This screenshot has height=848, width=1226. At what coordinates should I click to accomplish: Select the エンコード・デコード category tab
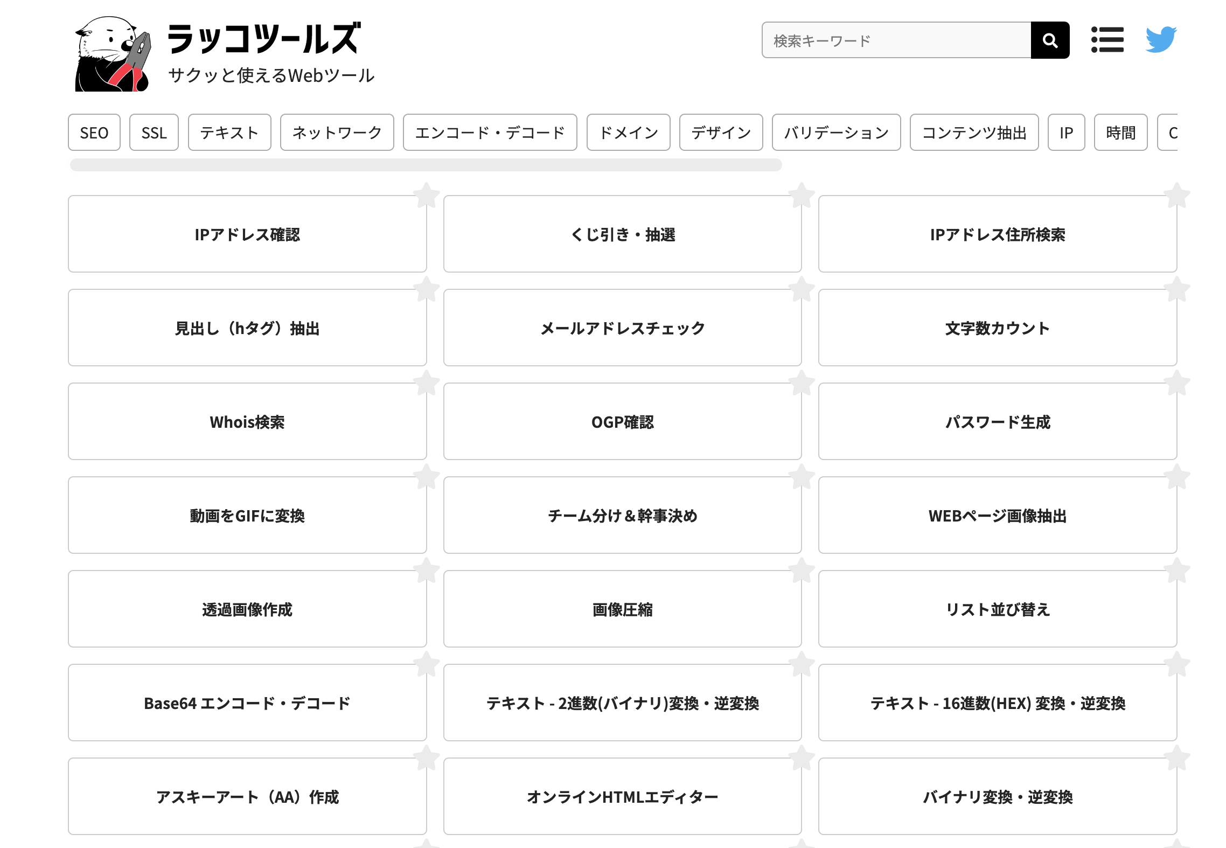tap(490, 133)
